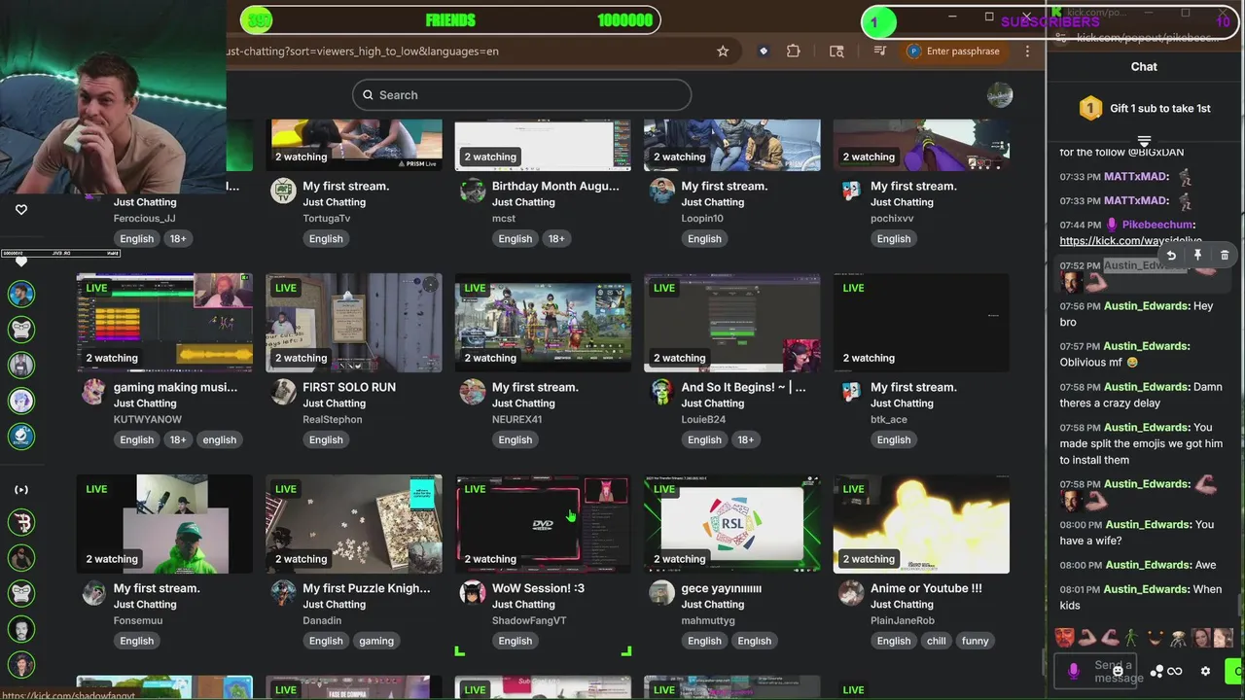Click the media control playlist icon
This screenshot has height=700, width=1245.
pyautogui.click(x=880, y=52)
